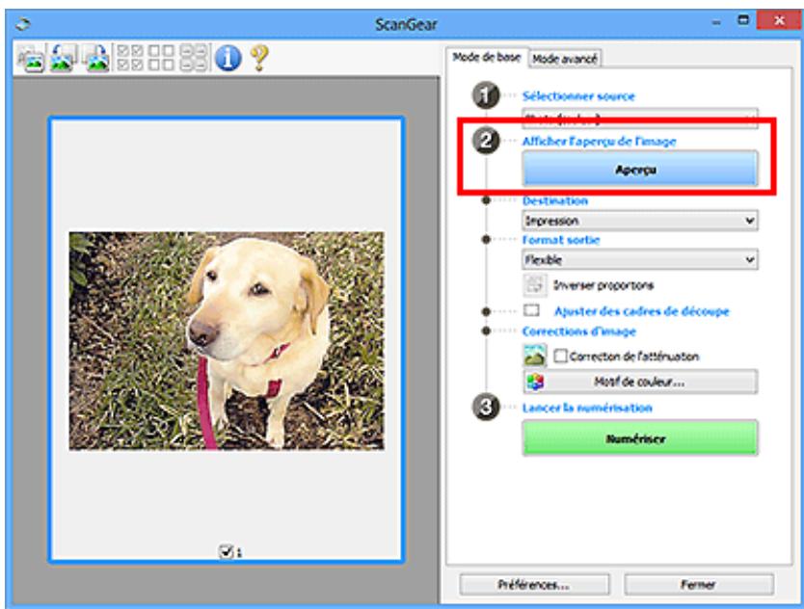804x609 pixels.
Task: Select the dog photo preview
Action: click(226, 340)
